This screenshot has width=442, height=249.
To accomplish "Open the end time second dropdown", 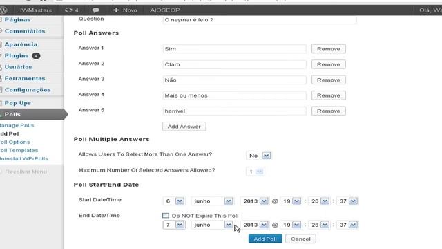I will (347, 225).
